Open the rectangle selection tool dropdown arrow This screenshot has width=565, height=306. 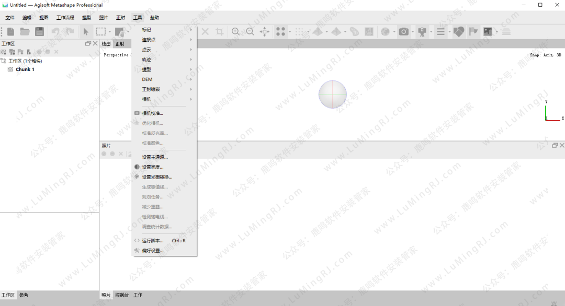[109, 32]
